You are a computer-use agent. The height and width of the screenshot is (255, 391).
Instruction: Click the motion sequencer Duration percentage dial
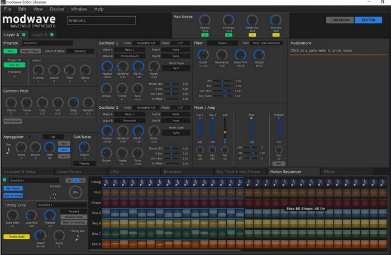[75, 193]
